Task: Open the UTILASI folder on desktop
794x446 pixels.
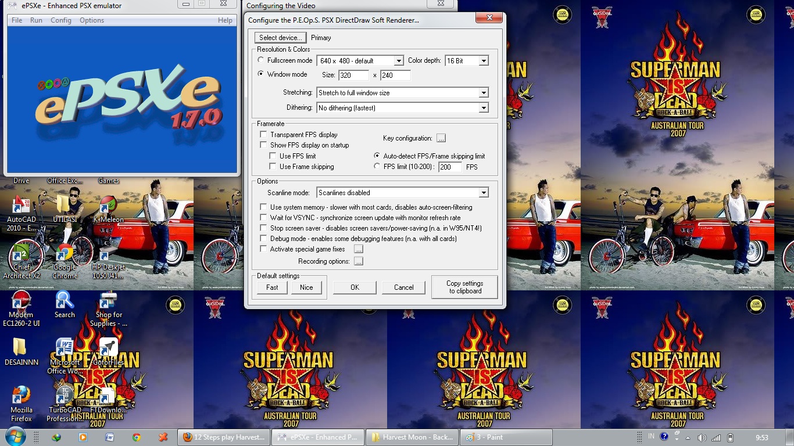Action: (65, 209)
